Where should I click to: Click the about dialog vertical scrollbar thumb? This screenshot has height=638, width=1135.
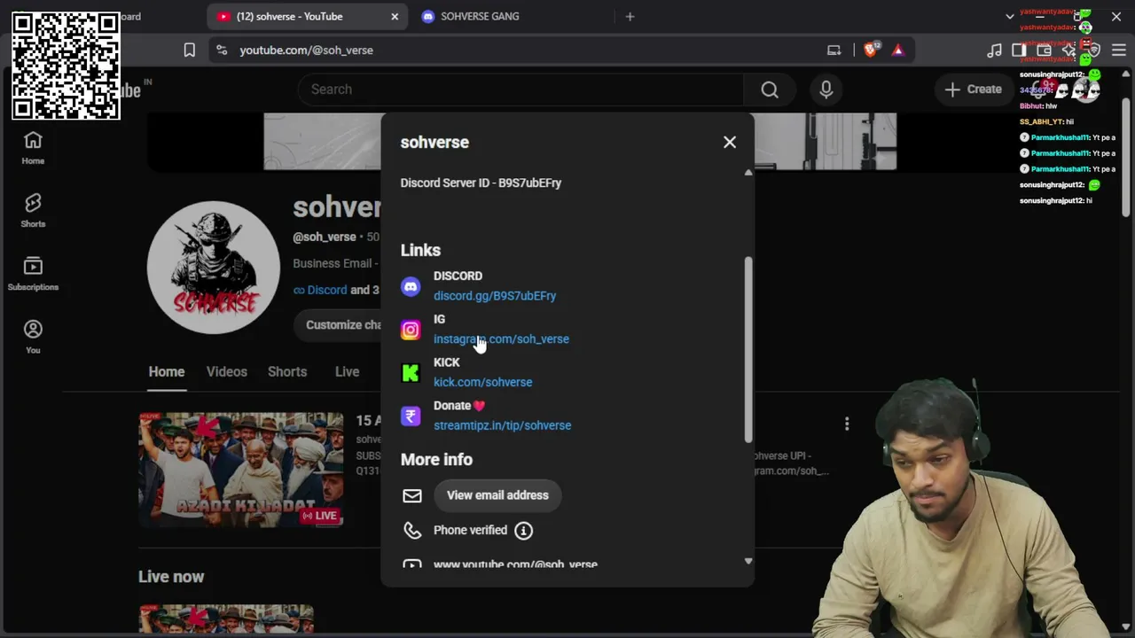748,349
